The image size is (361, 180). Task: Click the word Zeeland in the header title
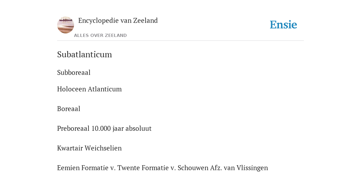[146, 21]
